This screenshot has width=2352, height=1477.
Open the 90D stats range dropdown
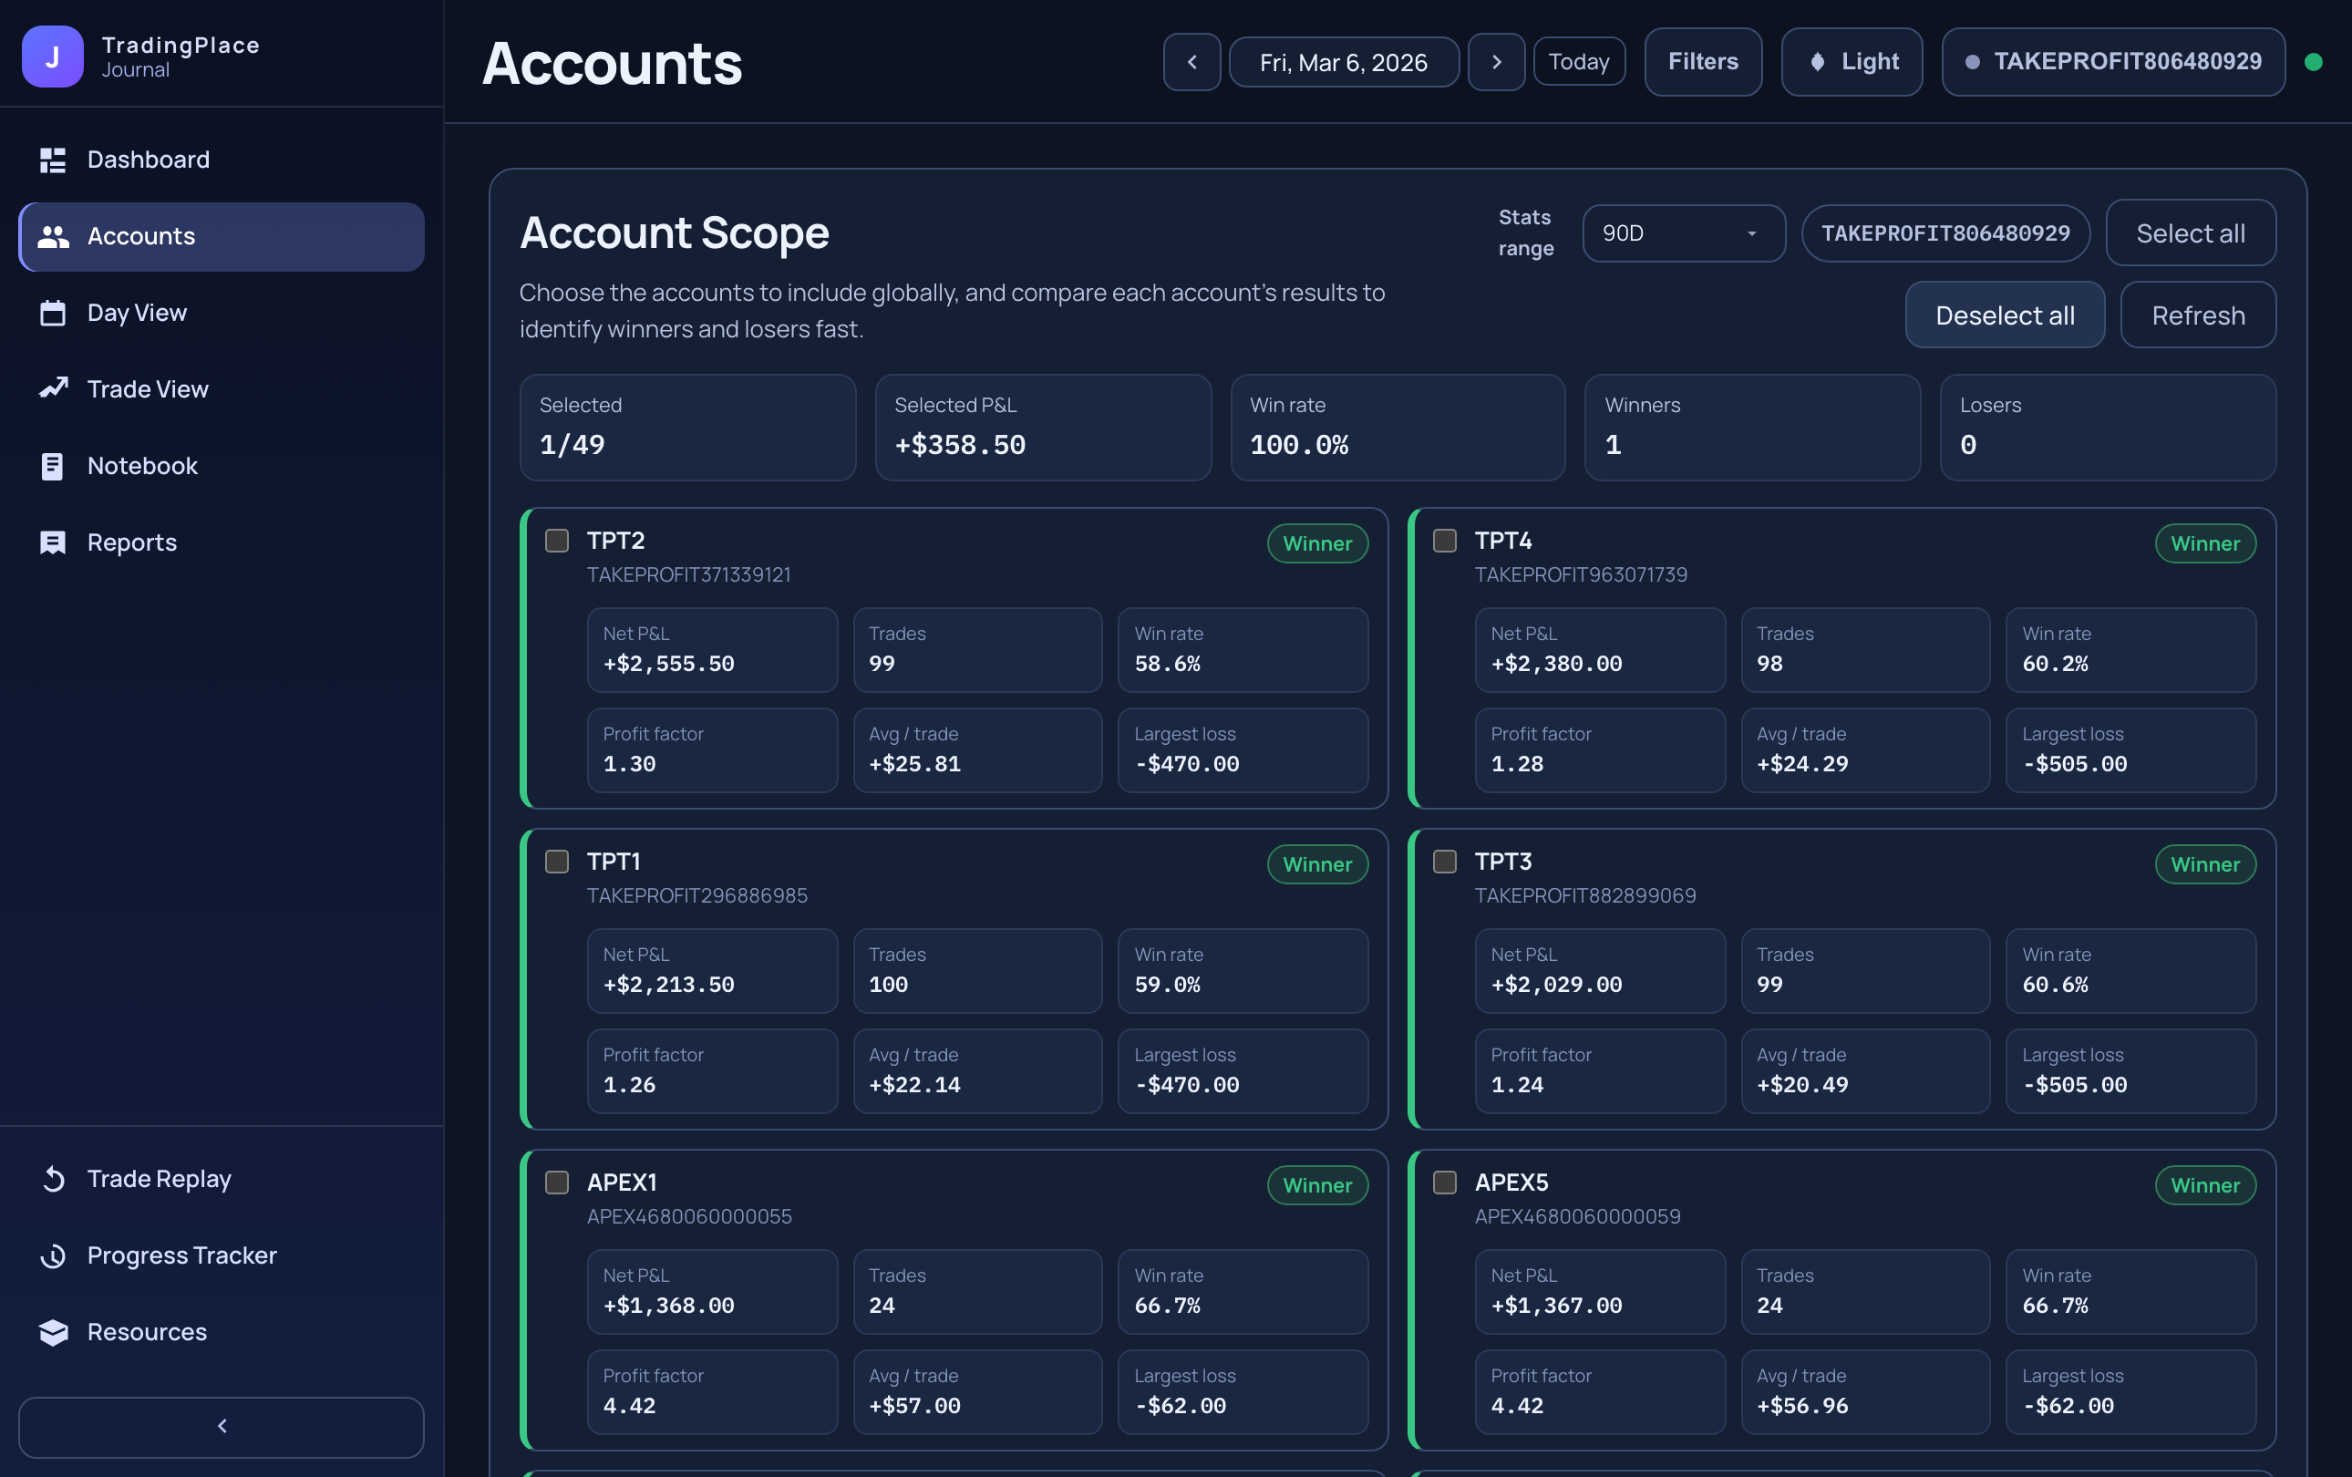1683,233
